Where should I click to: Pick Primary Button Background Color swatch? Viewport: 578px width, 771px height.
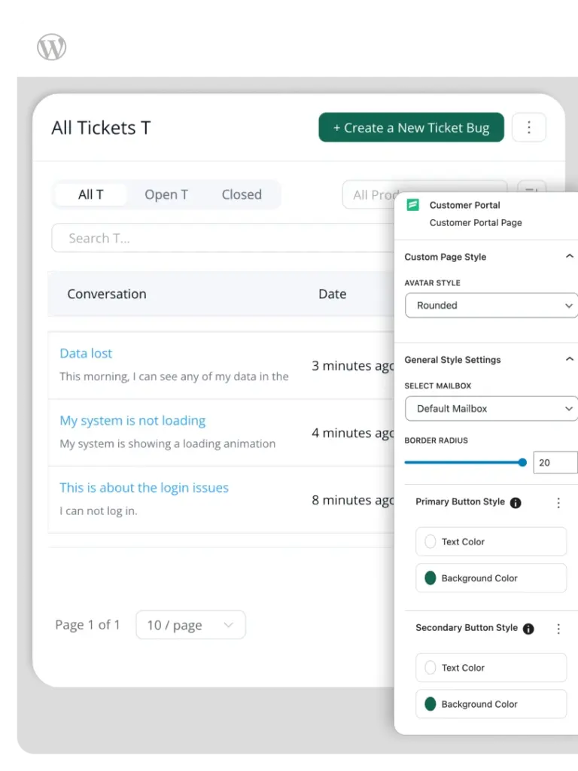tap(430, 578)
